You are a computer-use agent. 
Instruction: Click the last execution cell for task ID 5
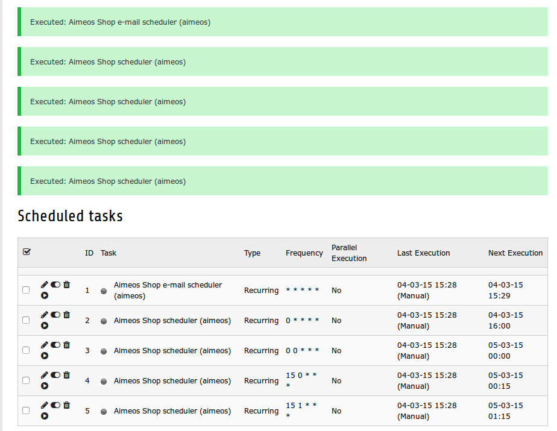427,411
